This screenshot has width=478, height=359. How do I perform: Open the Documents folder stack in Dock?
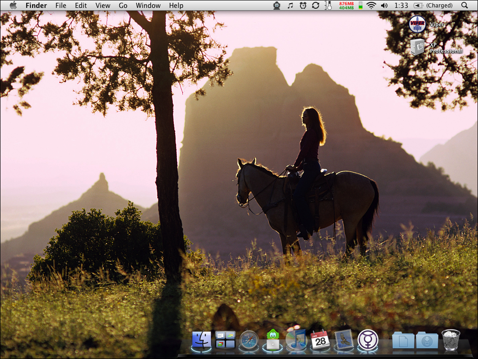(403, 340)
